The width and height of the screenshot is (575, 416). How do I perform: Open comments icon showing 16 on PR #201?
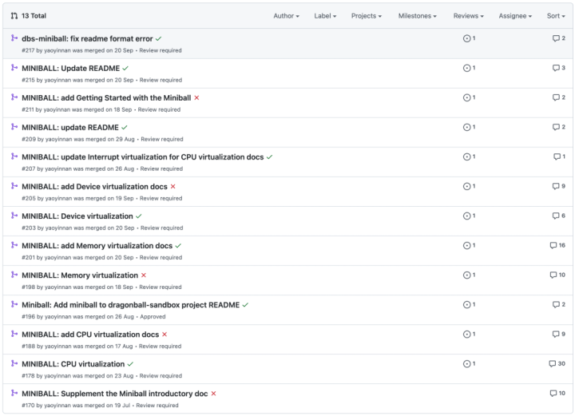click(x=553, y=245)
